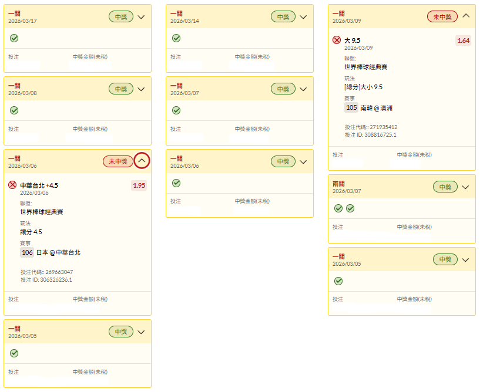The width and height of the screenshot is (480, 392).
Task: Click the 1.95 odds badge
Action: click(139, 185)
